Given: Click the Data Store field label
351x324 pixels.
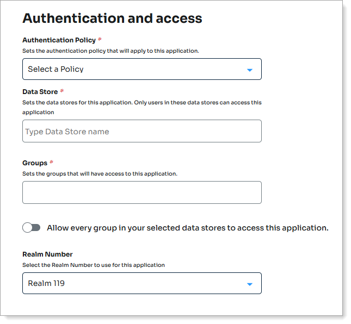Looking at the screenshot, I should (40, 92).
